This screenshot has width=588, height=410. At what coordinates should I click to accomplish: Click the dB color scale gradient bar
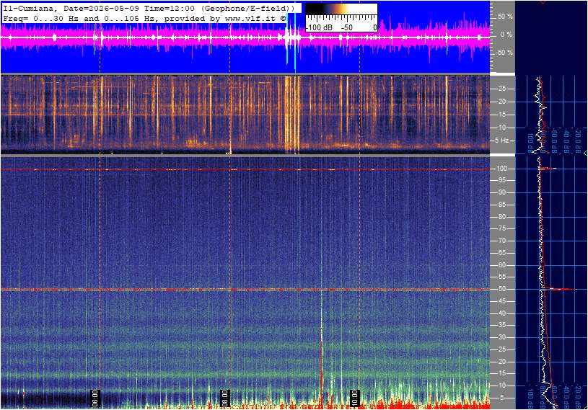341,9
